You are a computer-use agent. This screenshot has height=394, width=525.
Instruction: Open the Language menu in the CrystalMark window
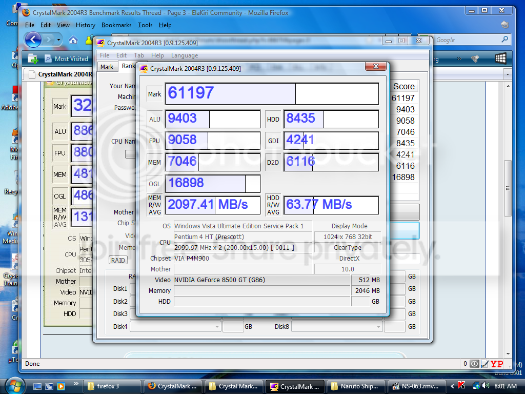pyautogui.click(x=185, y=55)
